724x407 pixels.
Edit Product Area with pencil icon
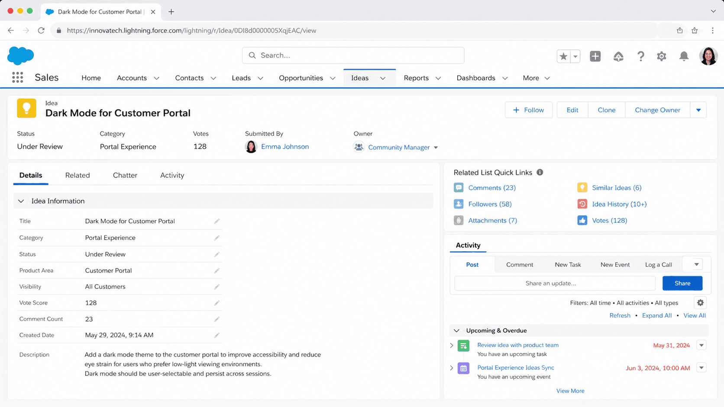217,270
